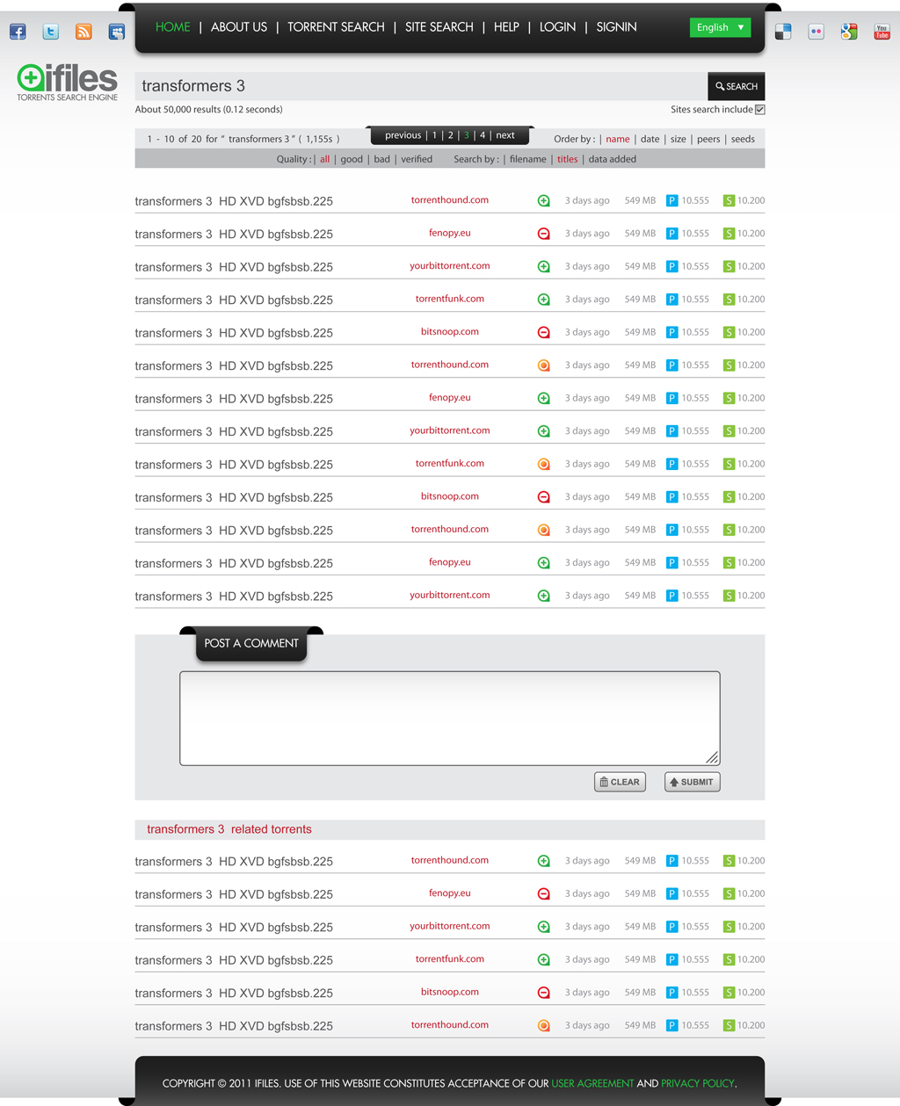This screenshot has width=900, height=1106.
Task: Open the Google icon in header
Action: (849, 33)
